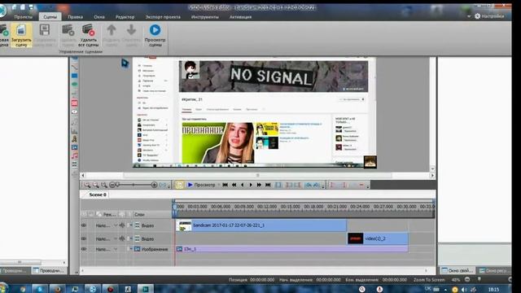
Task: Show hidden system tray icons with the up arrow
Action: pyautogui.click(x=445, y=290)
